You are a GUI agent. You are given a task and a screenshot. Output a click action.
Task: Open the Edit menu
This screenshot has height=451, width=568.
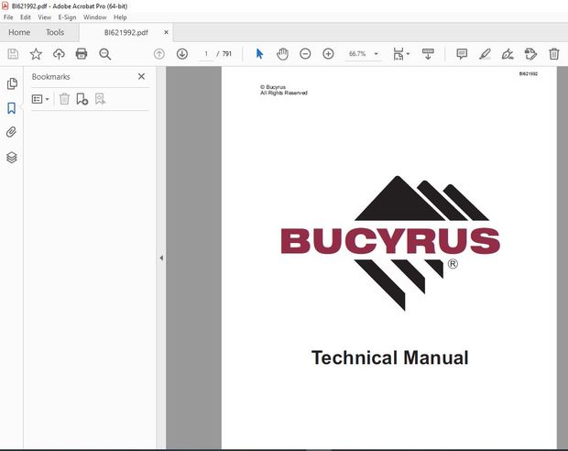coord(26,17)
